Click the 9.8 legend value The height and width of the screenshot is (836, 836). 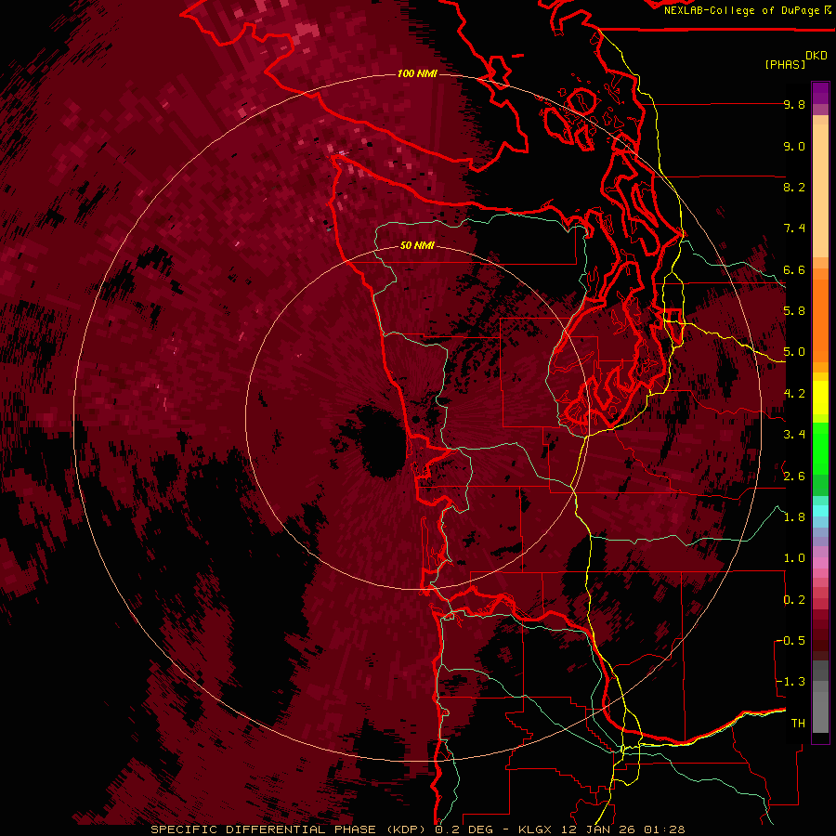pos(794,104)
